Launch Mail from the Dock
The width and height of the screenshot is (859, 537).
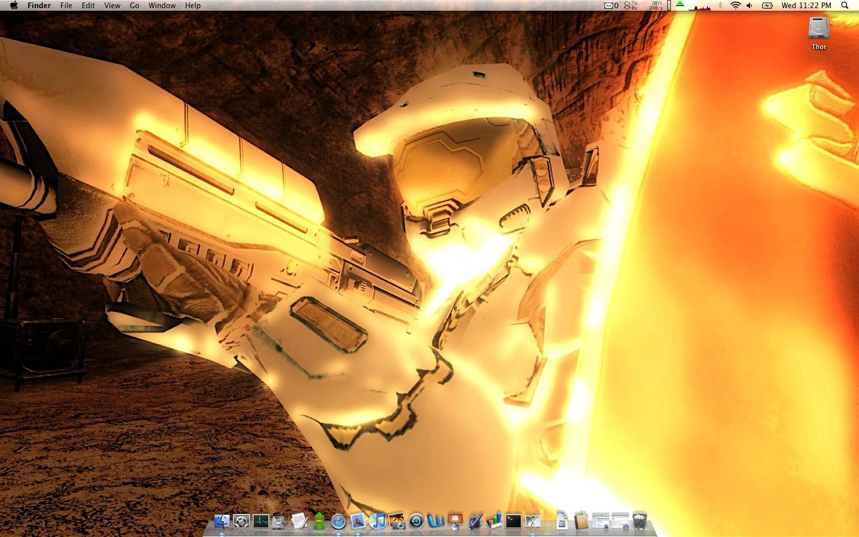click(x=358, y=521)
